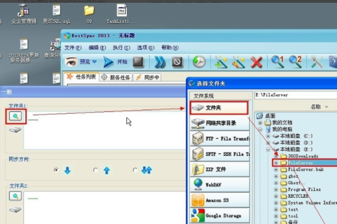Click the grey cancel circle icon
Screen dimensions: 337x224
[x=177, y=62]
